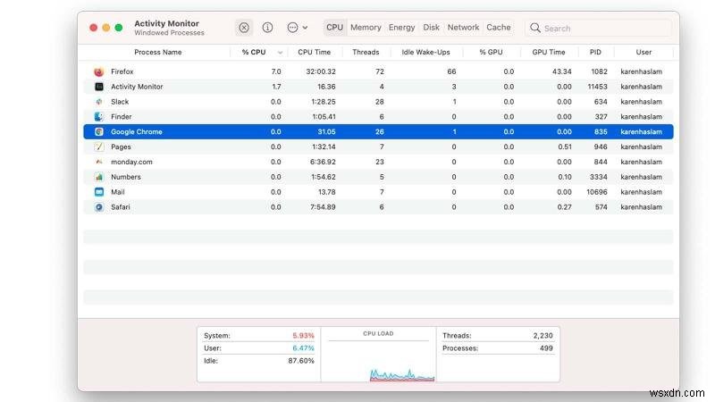Sort by PID column header

[595, 52]
